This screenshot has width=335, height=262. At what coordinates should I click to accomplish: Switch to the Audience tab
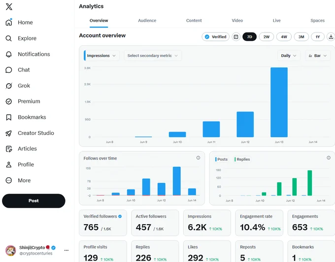coord(147,21)
